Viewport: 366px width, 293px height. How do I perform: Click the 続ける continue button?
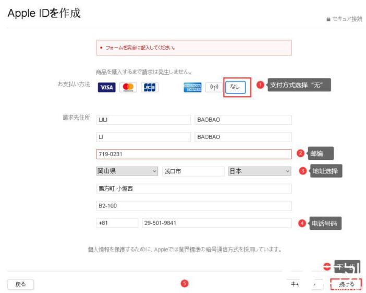[x=346, y=284]
